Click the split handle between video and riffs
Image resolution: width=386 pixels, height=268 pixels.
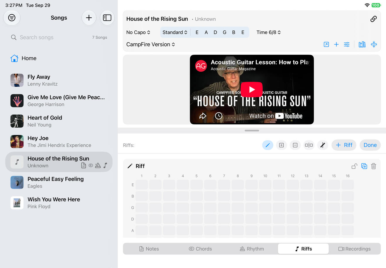point(252,131)
